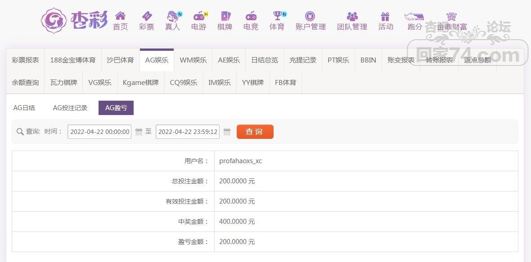Screen dimensions: 531x262
Task: Open the 体育 trophy icon
Action: pyautogui.click(x=277, y=16)
